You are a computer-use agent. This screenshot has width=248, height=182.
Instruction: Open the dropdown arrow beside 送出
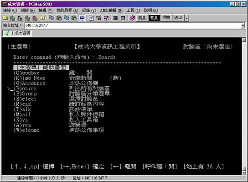click(x=186, y=18)
